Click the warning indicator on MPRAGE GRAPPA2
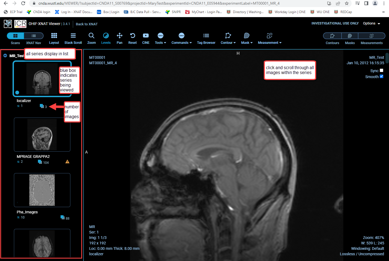The height and width of the screenshot is (261, 389). point(67,161)
